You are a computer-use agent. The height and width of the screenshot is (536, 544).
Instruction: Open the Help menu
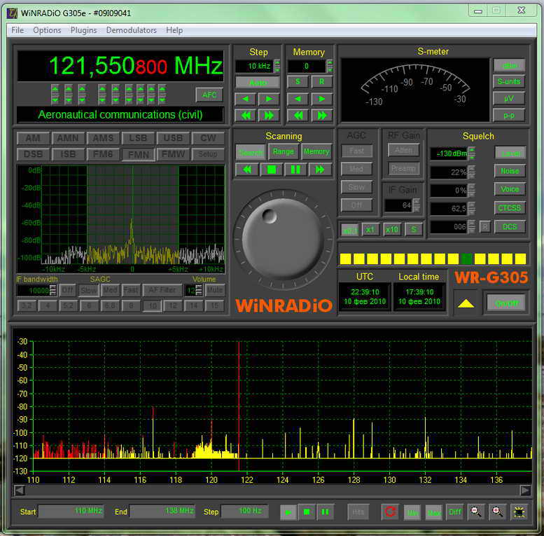point(174,30)
